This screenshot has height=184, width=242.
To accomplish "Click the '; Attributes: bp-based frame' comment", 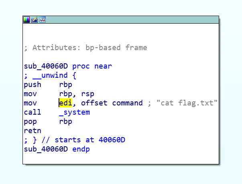I will (85, 48).
